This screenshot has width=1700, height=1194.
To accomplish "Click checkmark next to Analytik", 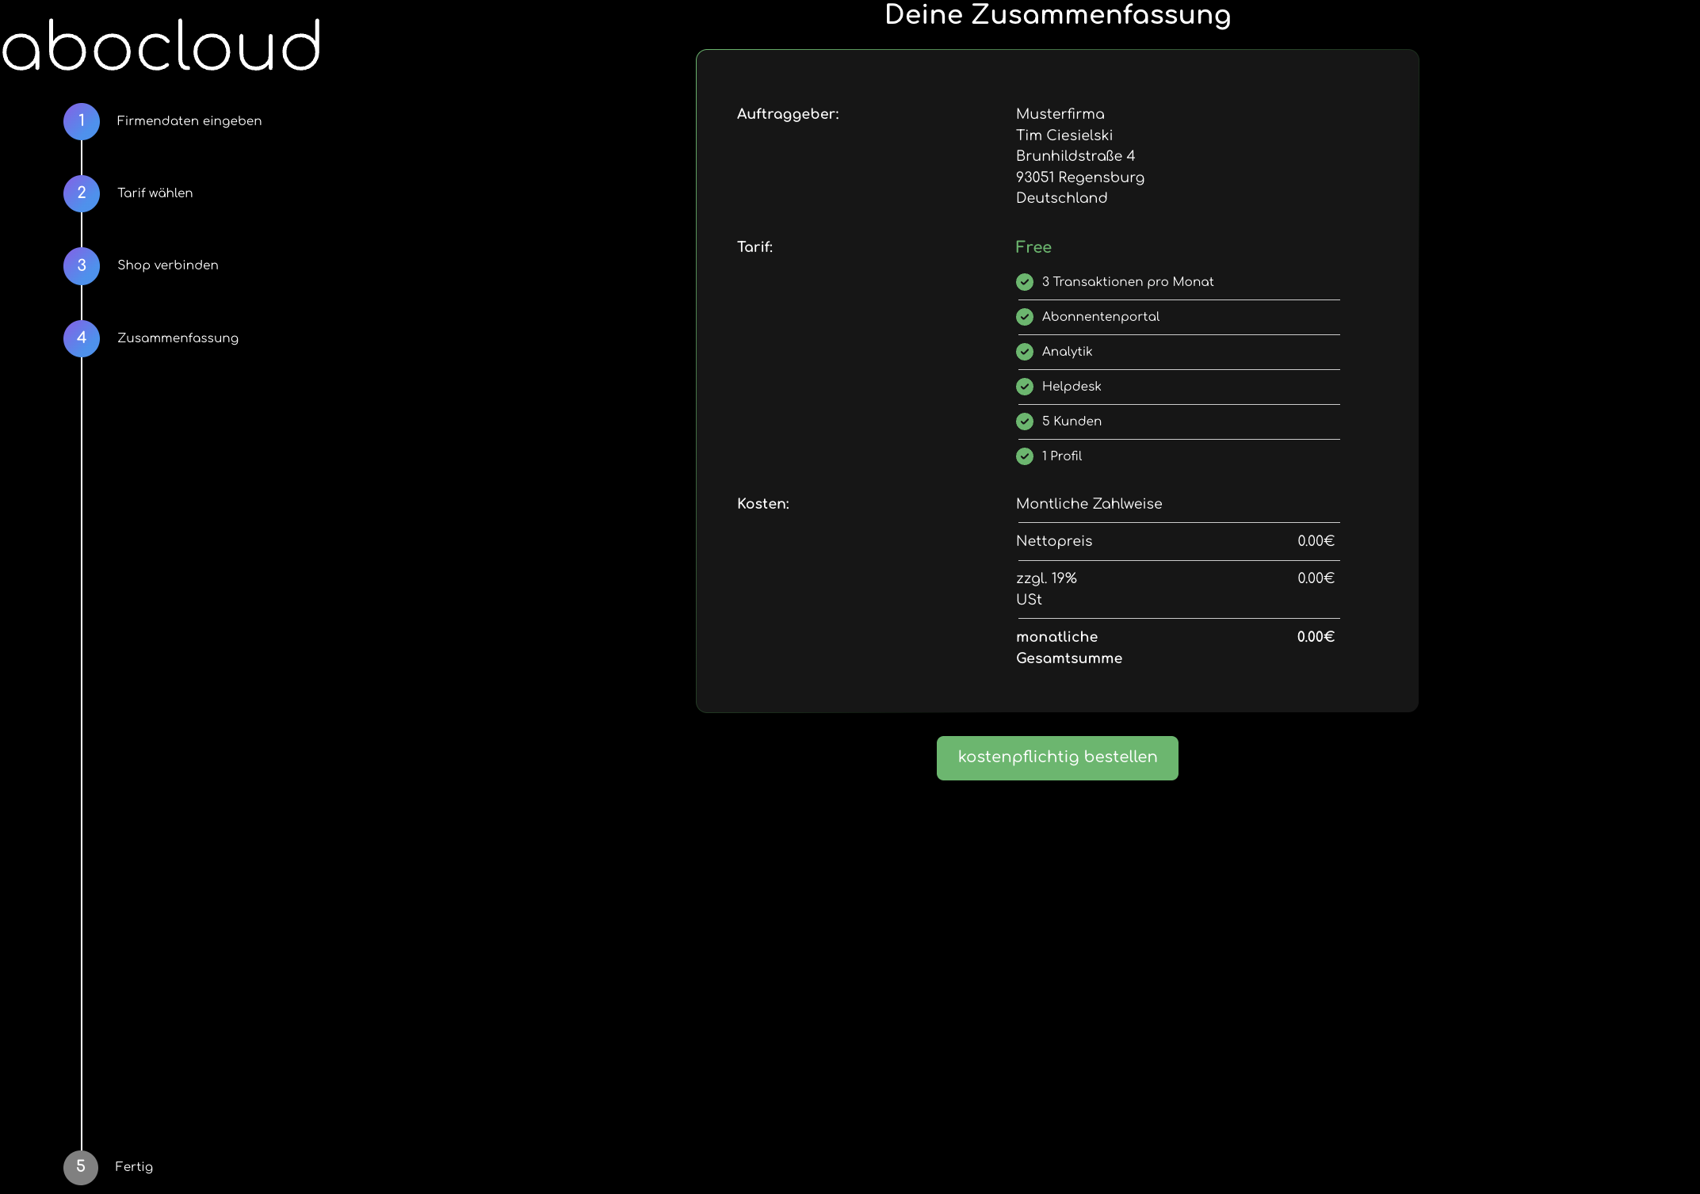I will coord(1025,352).
